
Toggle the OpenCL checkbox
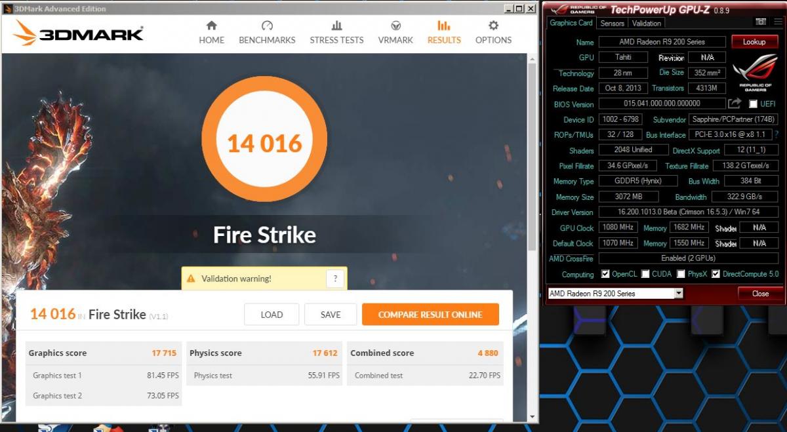pos(605,274)
